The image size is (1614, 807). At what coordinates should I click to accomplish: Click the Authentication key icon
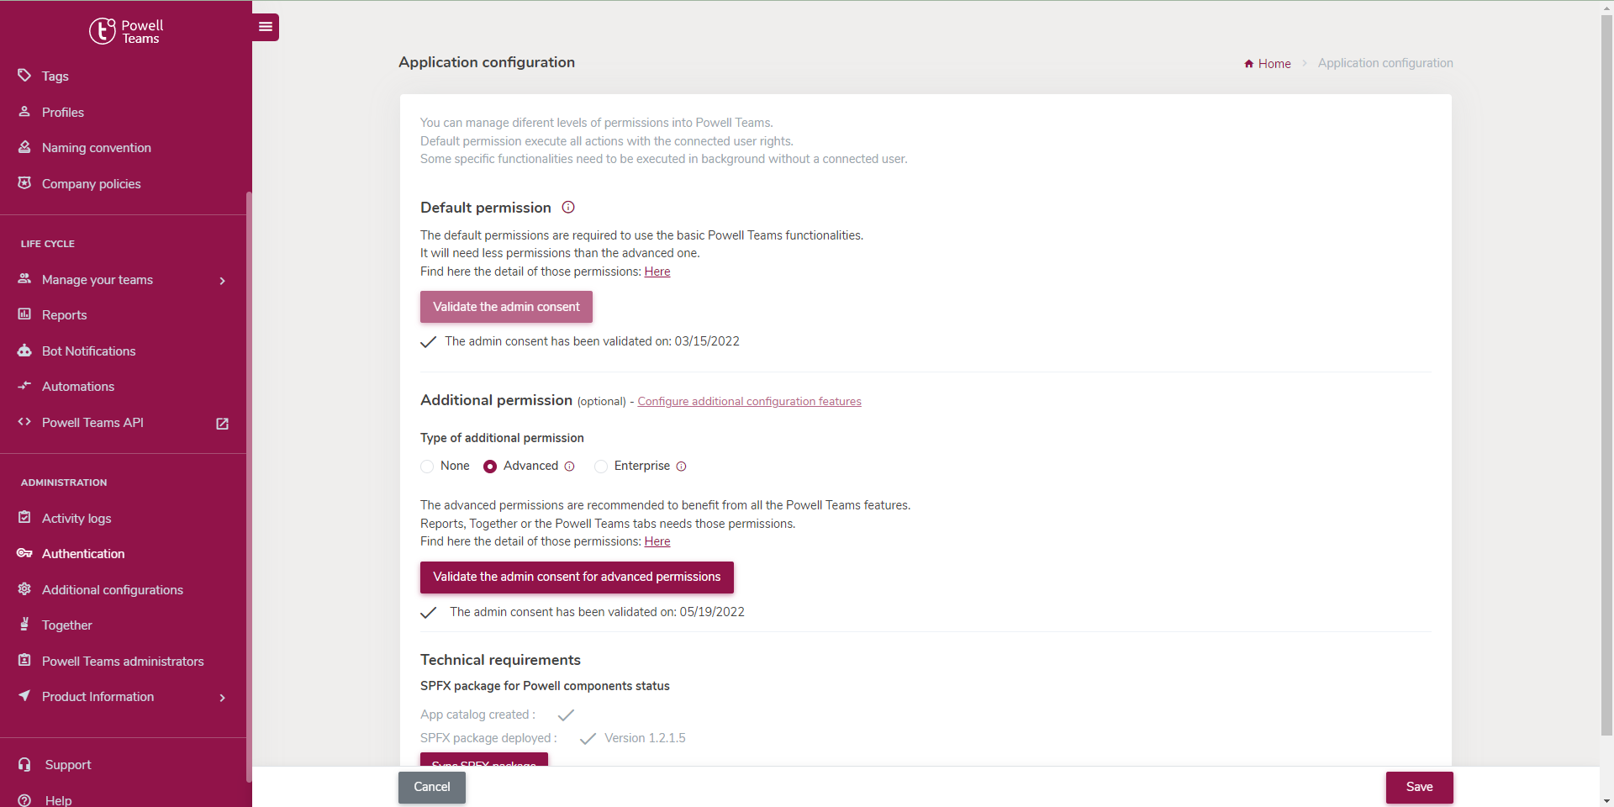24,553
